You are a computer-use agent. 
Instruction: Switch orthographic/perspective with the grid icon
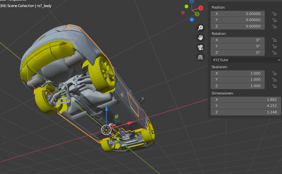point(200,57)
